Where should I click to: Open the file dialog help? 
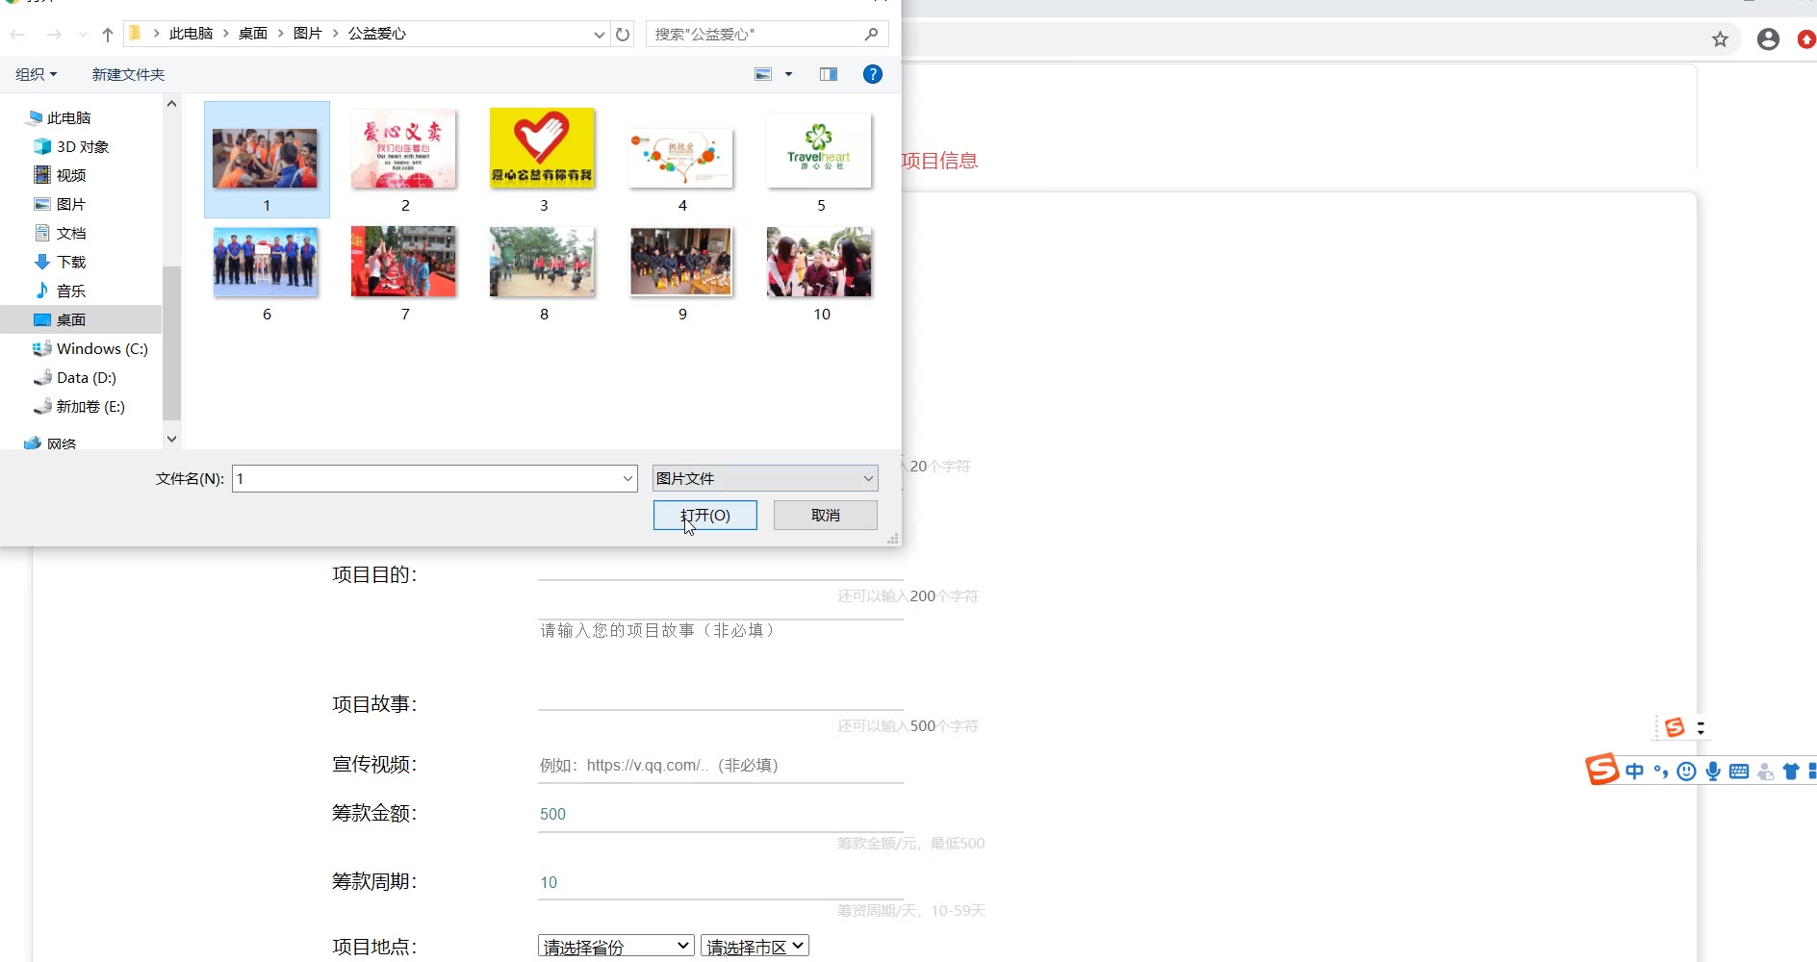click(873, 74)
